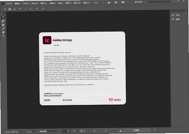189x134 pixels.
Task: Open the 更改(C) menu
Action: [x=44, y=3]
